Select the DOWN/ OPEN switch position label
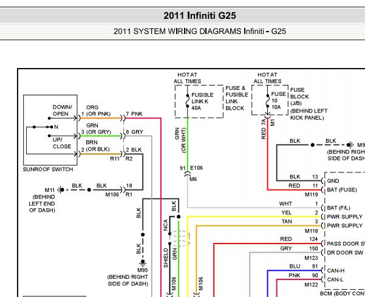This screenshot has height=297, width=365. click(62, 111)
